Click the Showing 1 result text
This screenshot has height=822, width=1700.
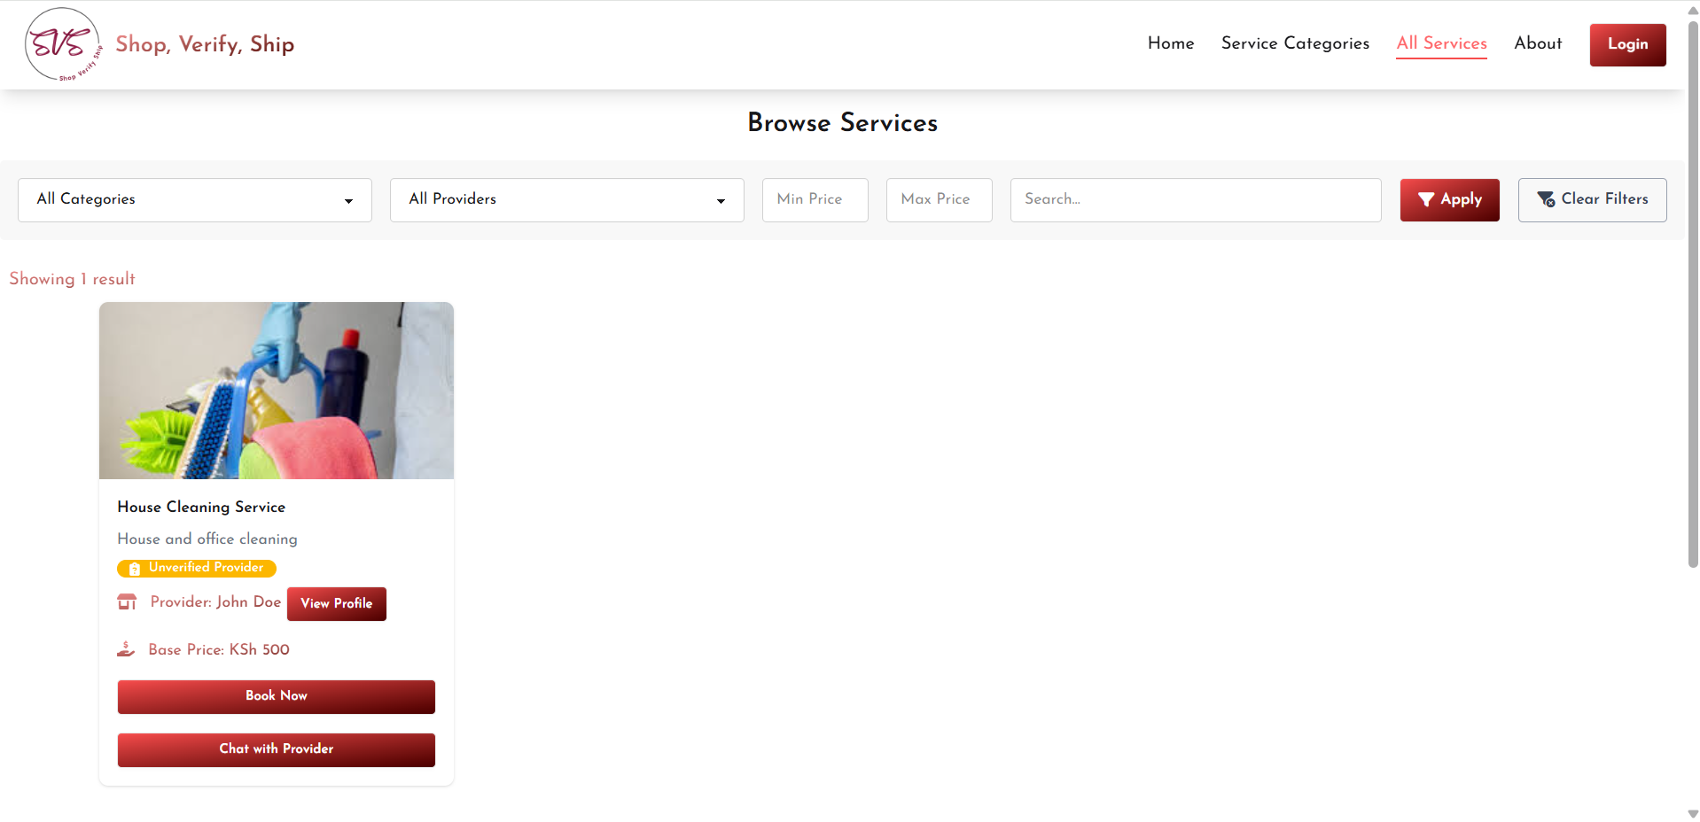(x=72, y=279)
